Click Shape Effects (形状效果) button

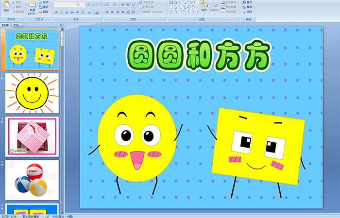click(x=230, y=12)
